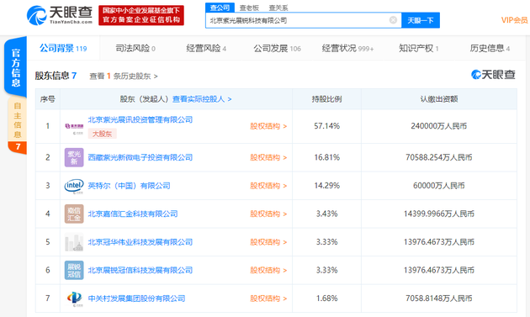Click the TianYanCha logo in header

point(60,15)
